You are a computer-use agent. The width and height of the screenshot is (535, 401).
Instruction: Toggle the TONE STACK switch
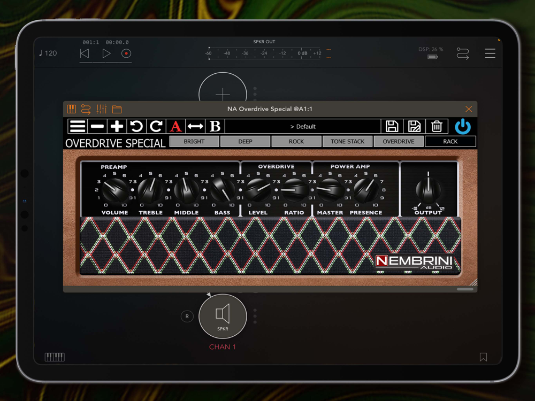[347, 142]
